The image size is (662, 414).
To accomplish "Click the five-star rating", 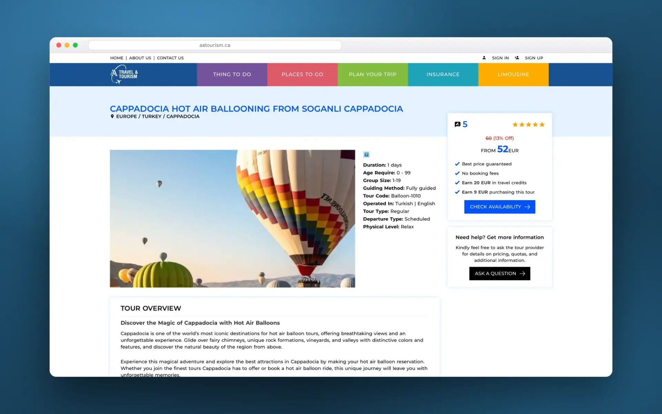I will click(528, 125).
